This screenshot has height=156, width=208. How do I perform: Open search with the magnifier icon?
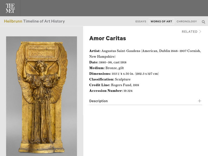click(x=203, y=22)
